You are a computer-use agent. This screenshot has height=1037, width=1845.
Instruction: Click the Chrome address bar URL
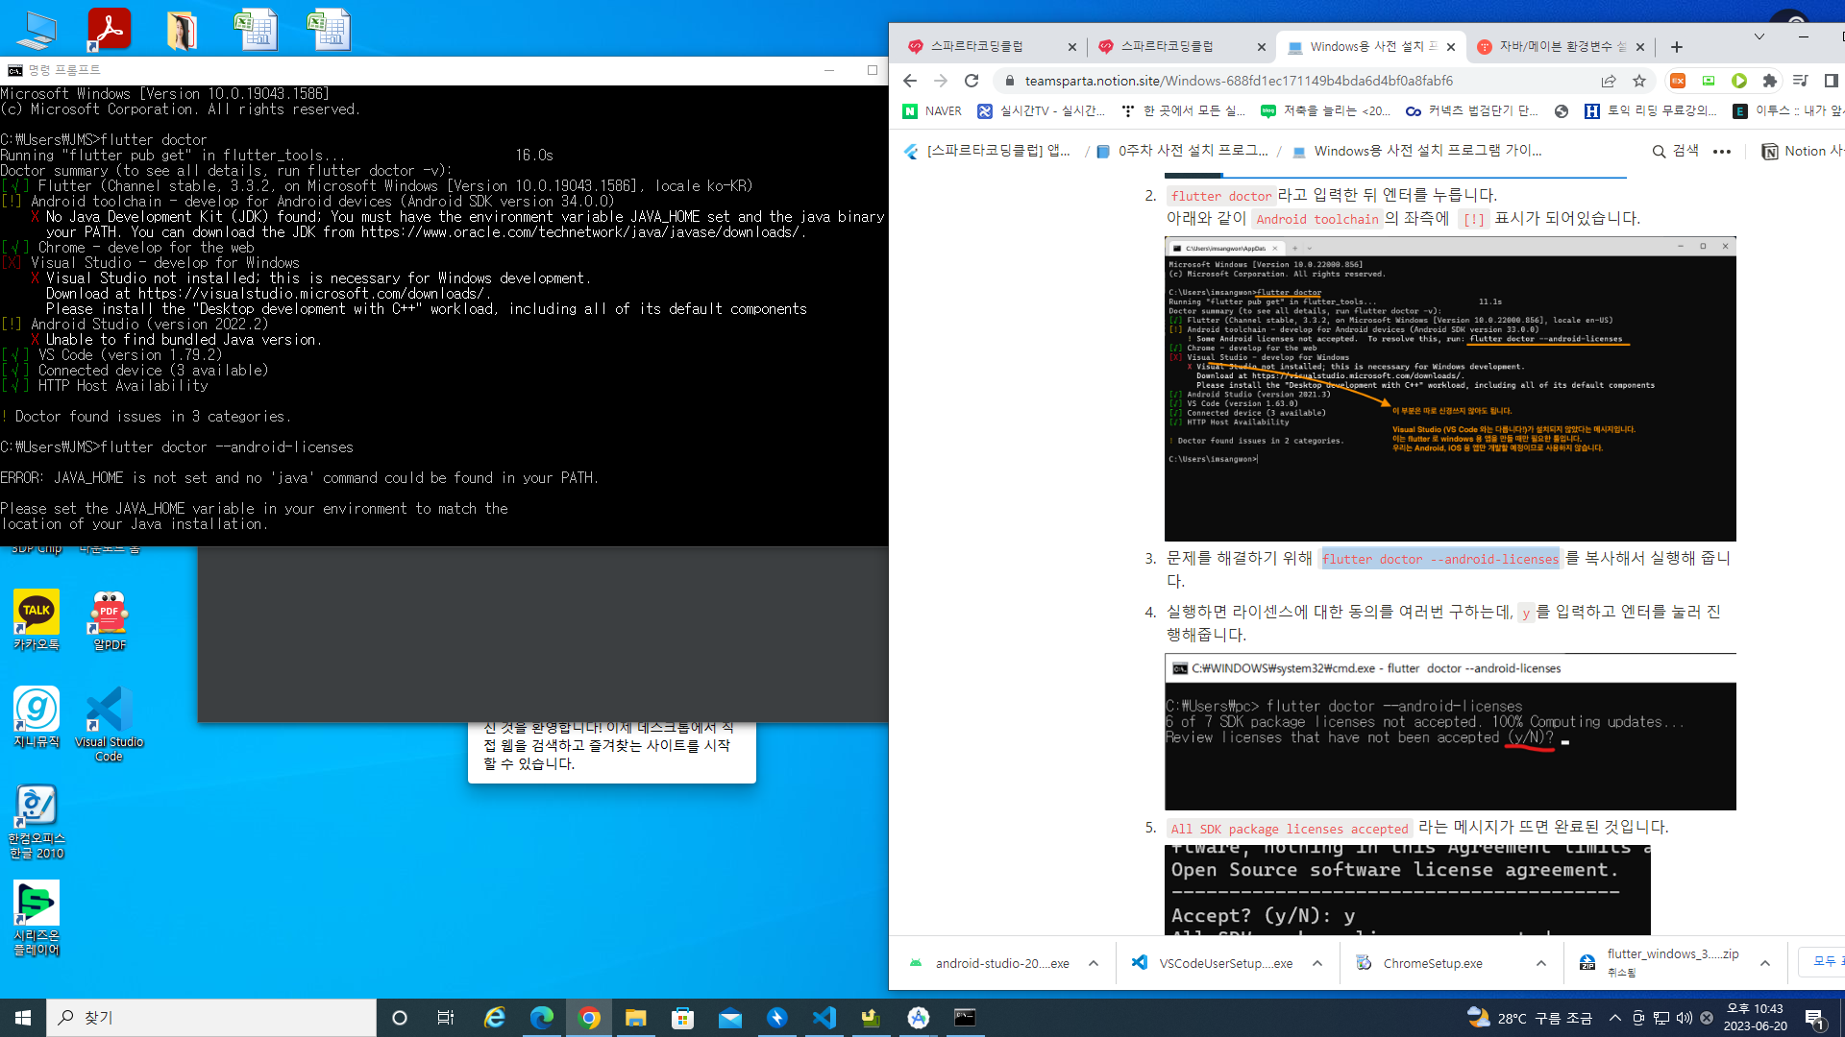click(x=1239, y=81)
